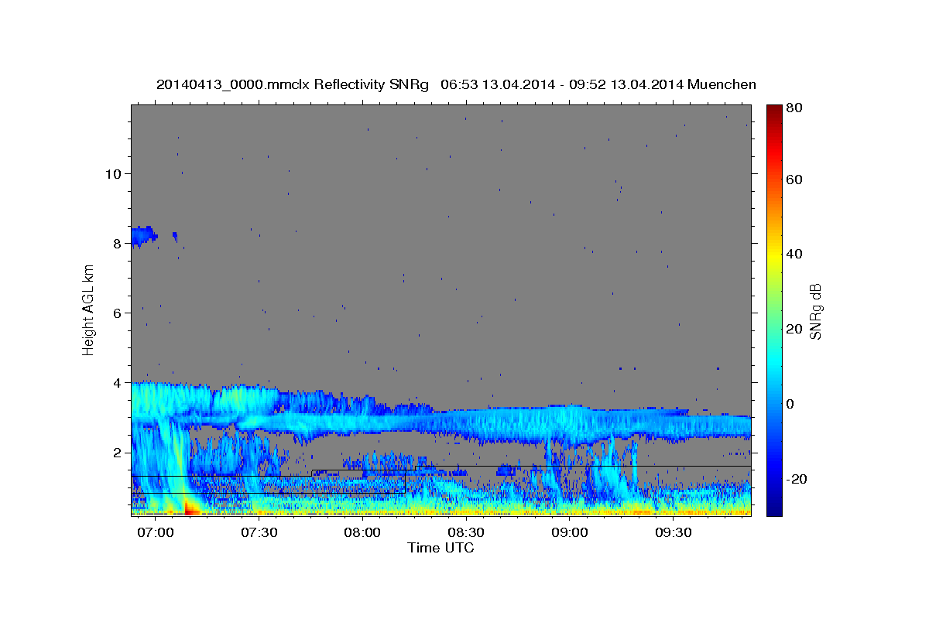This screenshot has height=619, width=929.
Task: Click the height tick label 2
Action: tap(118, 452)
